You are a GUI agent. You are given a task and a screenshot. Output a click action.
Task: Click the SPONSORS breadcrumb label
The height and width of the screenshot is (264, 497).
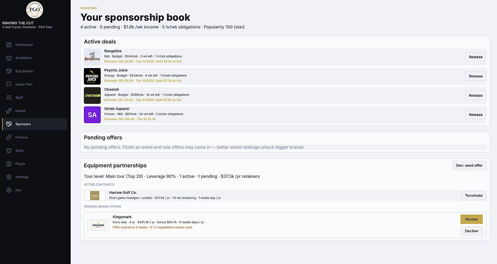pos(89,8)
